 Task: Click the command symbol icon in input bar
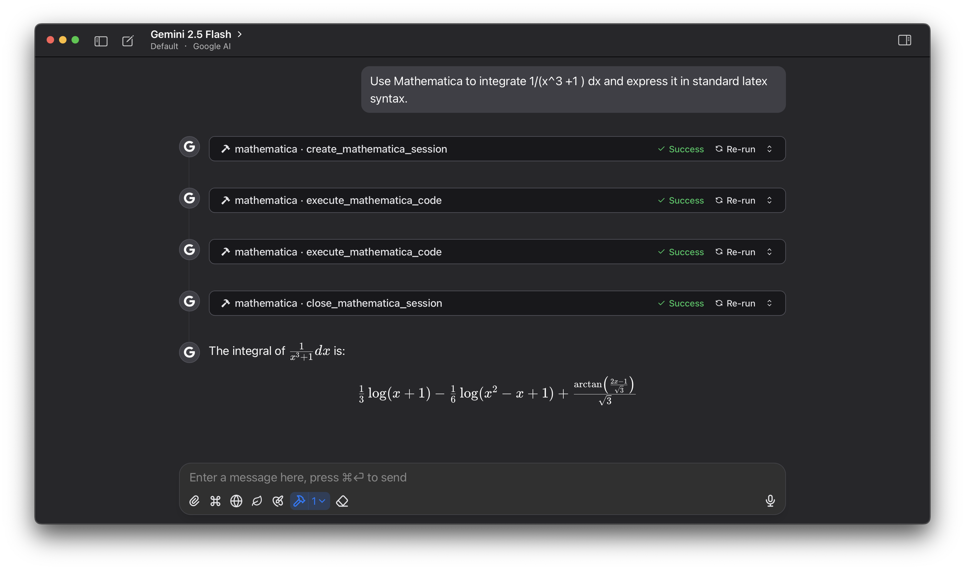pyautogui.click(x=215, y=501)
